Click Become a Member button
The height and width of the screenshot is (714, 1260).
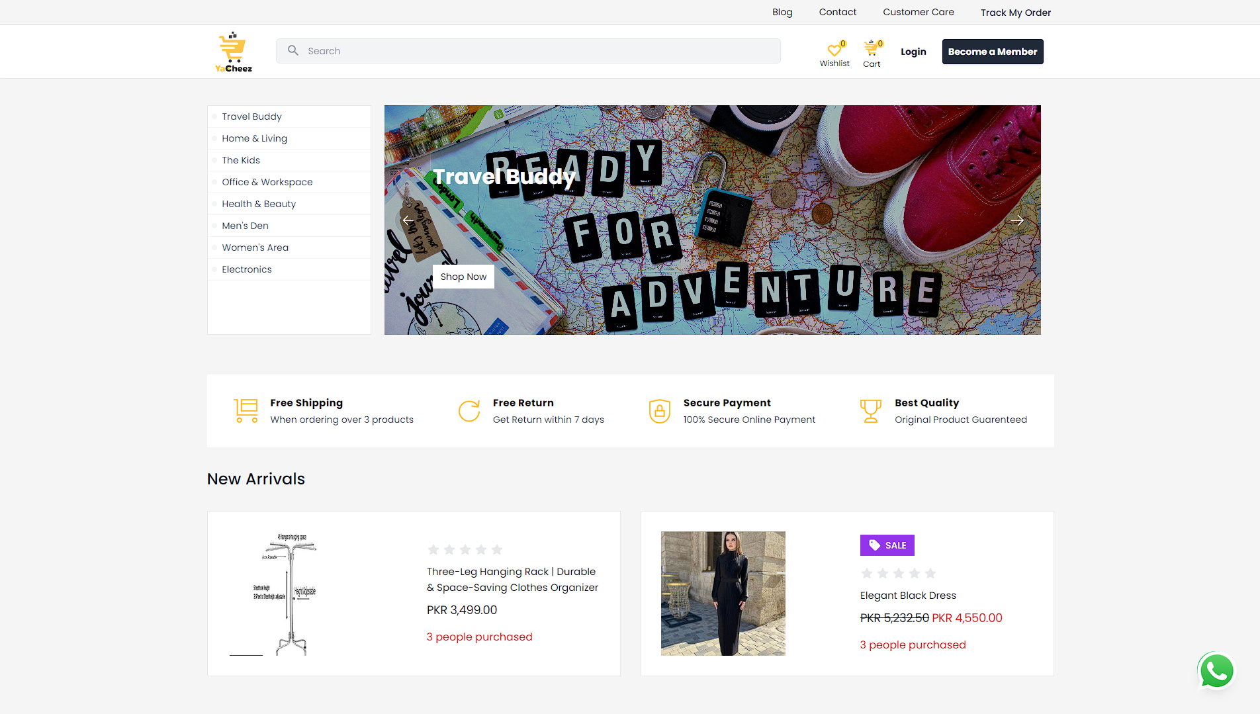[992, 52]
